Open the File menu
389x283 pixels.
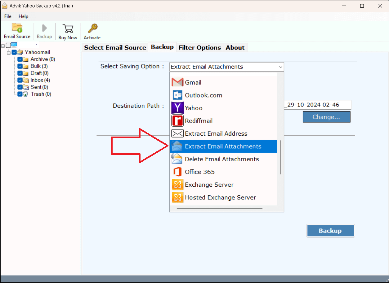(x=8, y=16)
